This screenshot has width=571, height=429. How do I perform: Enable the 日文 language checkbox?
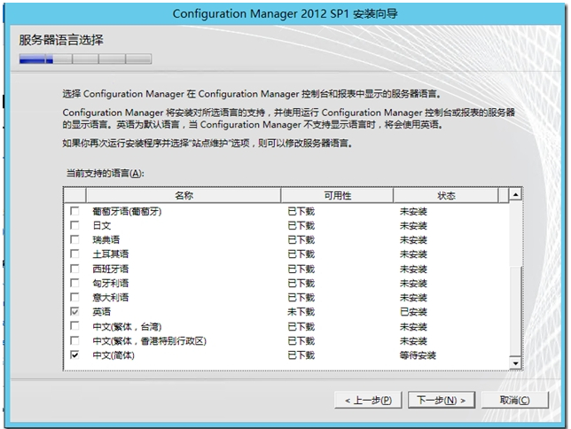tap(74, 226)
